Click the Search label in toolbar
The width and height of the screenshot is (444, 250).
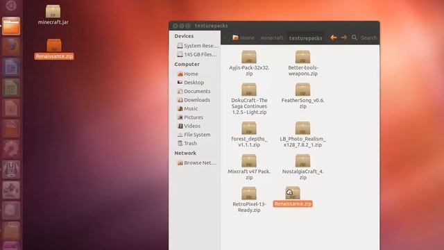tap(368, 37)
